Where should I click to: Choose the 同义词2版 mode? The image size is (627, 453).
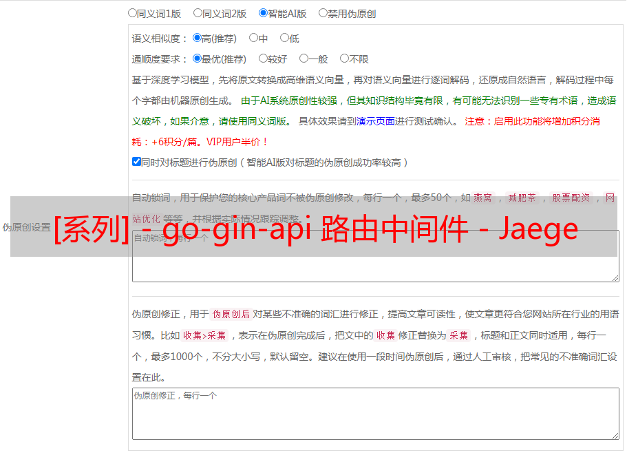coord(198,12)
